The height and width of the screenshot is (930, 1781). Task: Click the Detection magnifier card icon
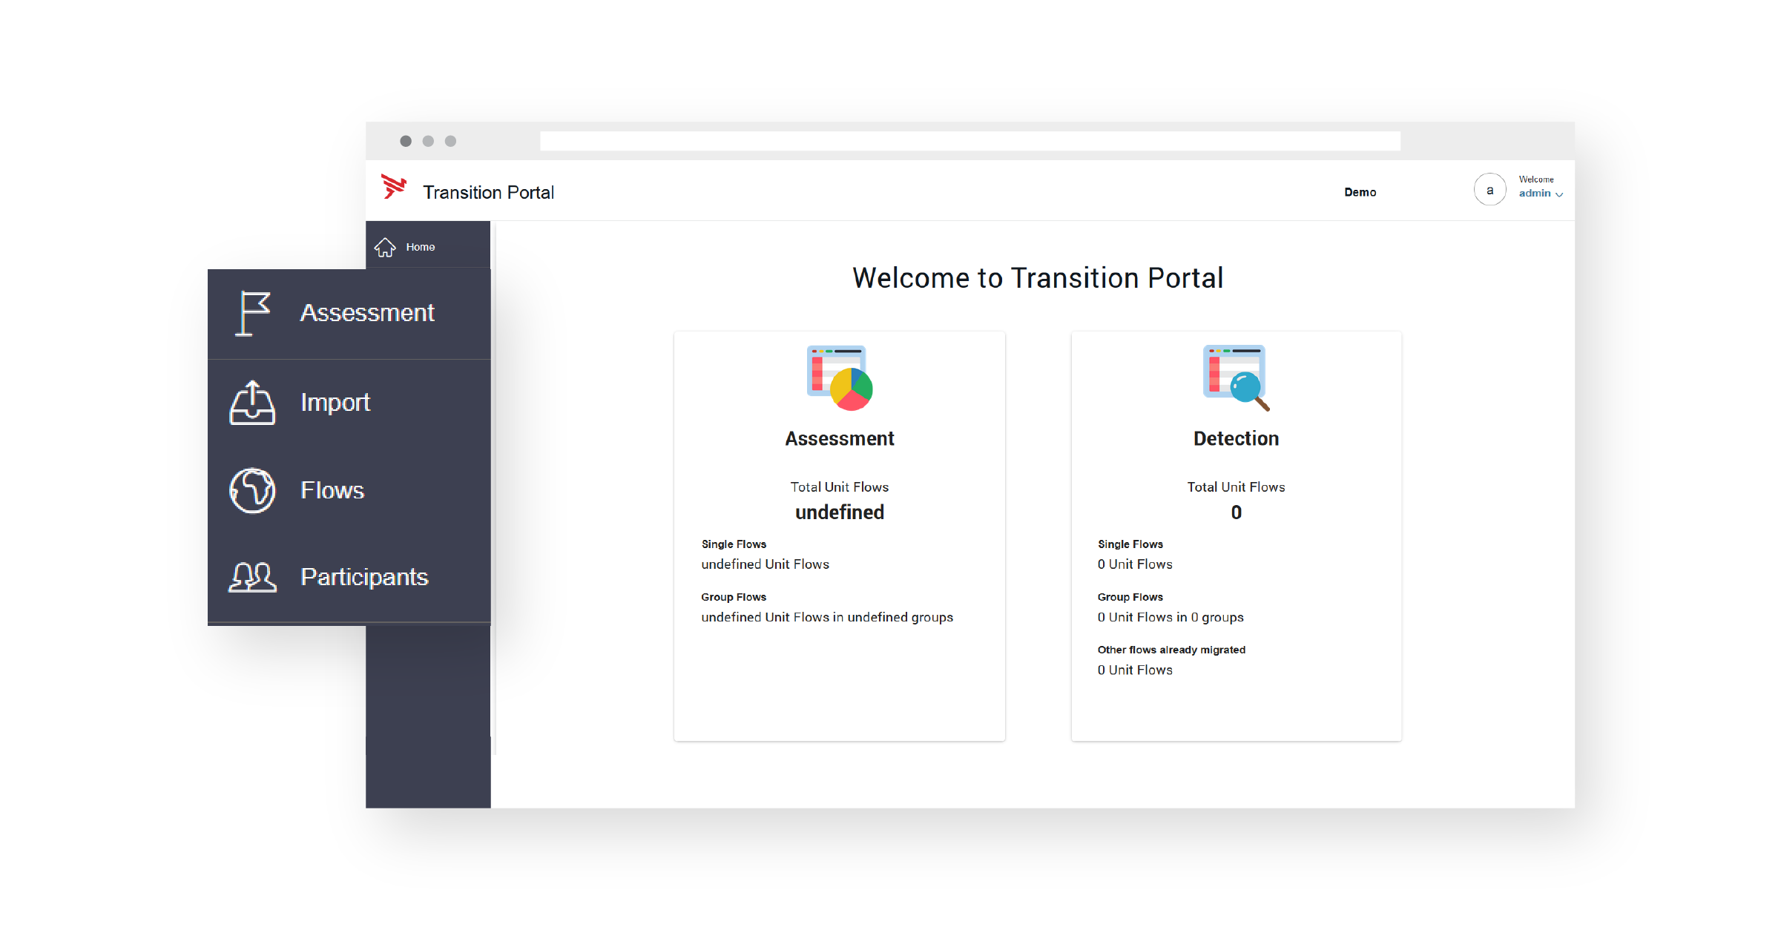[1236, 377]
